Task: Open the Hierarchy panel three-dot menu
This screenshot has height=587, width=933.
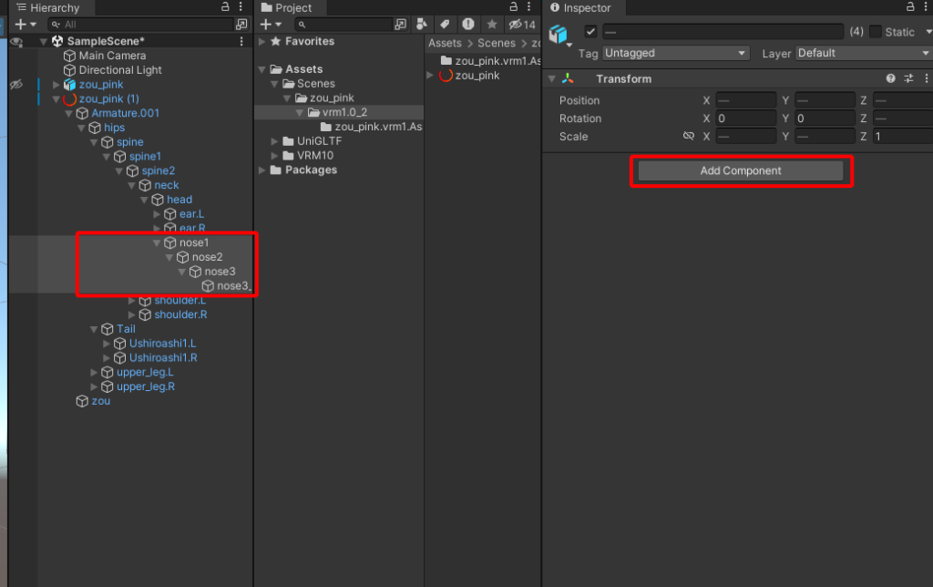Action: click(240, 7)
